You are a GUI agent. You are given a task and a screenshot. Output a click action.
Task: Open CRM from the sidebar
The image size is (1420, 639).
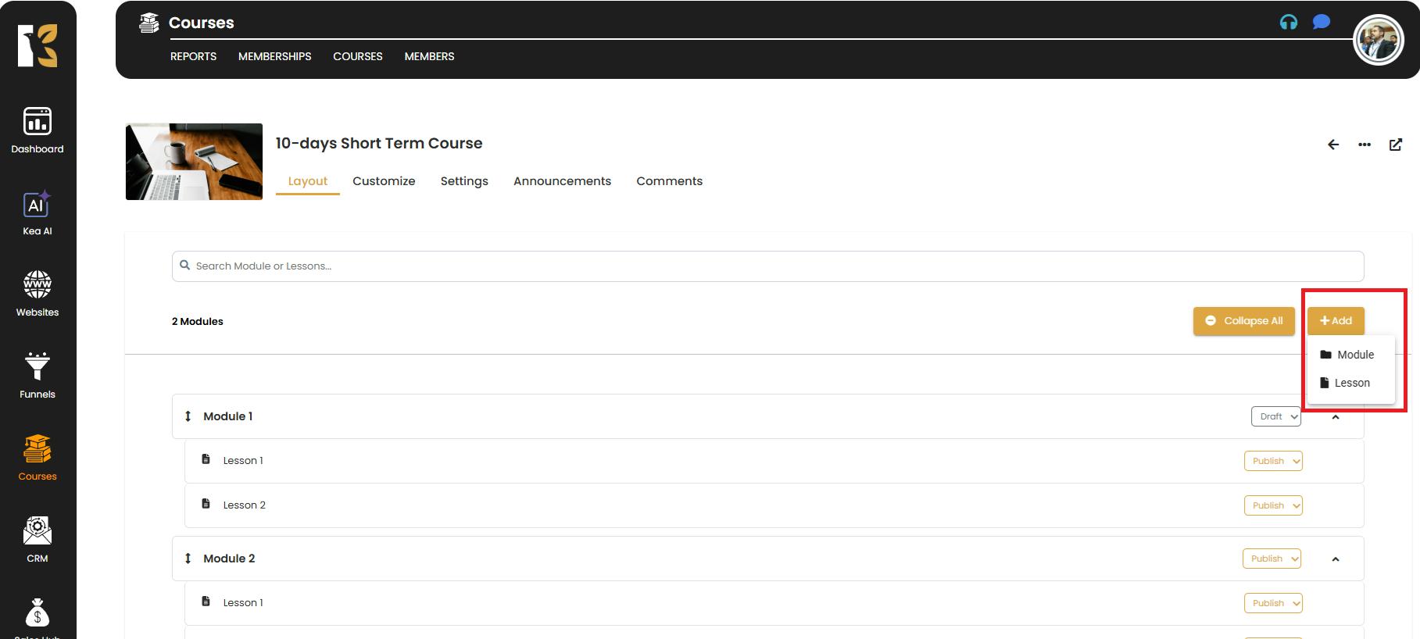(x=38, y=540)
